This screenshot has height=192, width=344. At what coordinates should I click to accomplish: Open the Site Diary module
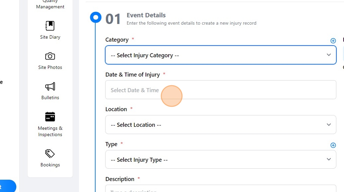pyautogui.click(x=50, y=26)
